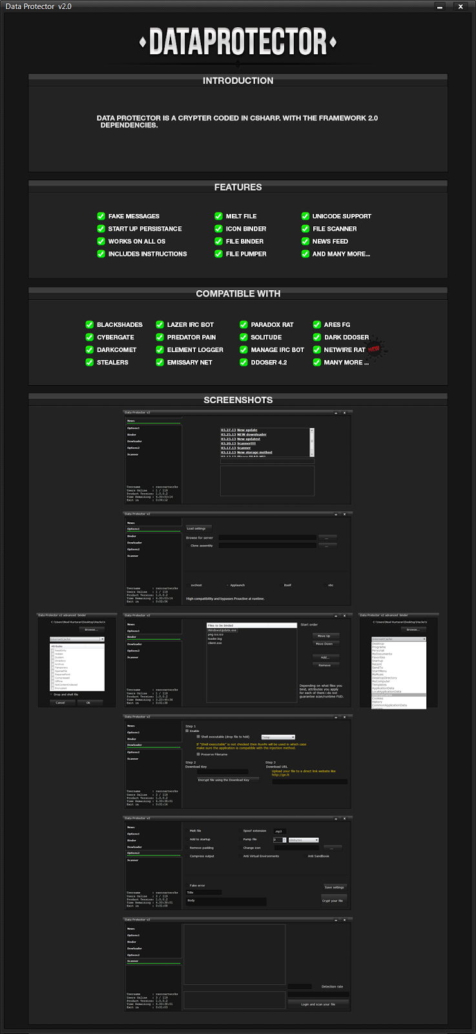Click the scroll-up arrow of the news list
This screenshot has height=1034, width=476.
click(x=312, y=429)
